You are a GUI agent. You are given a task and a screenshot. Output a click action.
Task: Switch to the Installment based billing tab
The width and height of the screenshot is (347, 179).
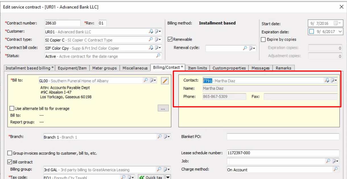[x=30, y=68]
